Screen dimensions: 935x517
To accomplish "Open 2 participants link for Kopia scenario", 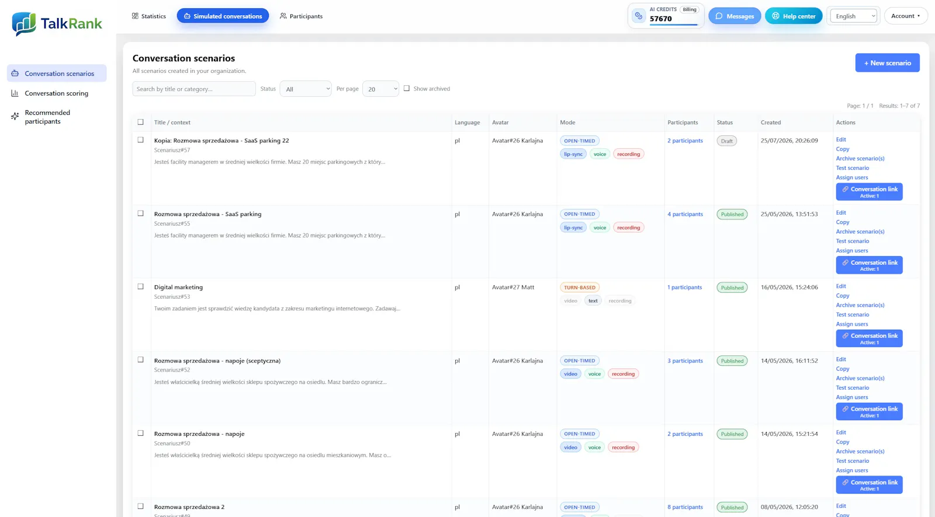I will click(x=685, y=141).
